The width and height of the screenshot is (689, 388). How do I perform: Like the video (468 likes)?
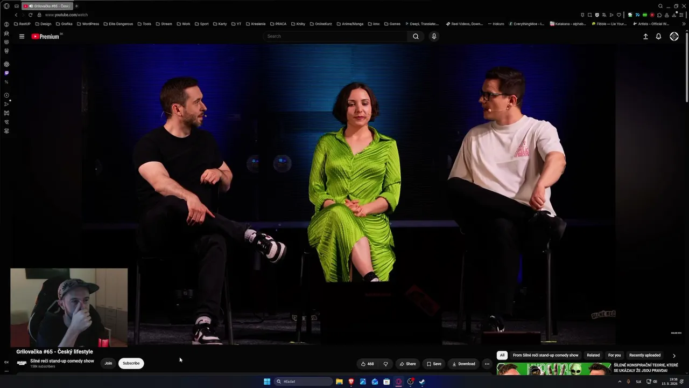click(368, 364)
